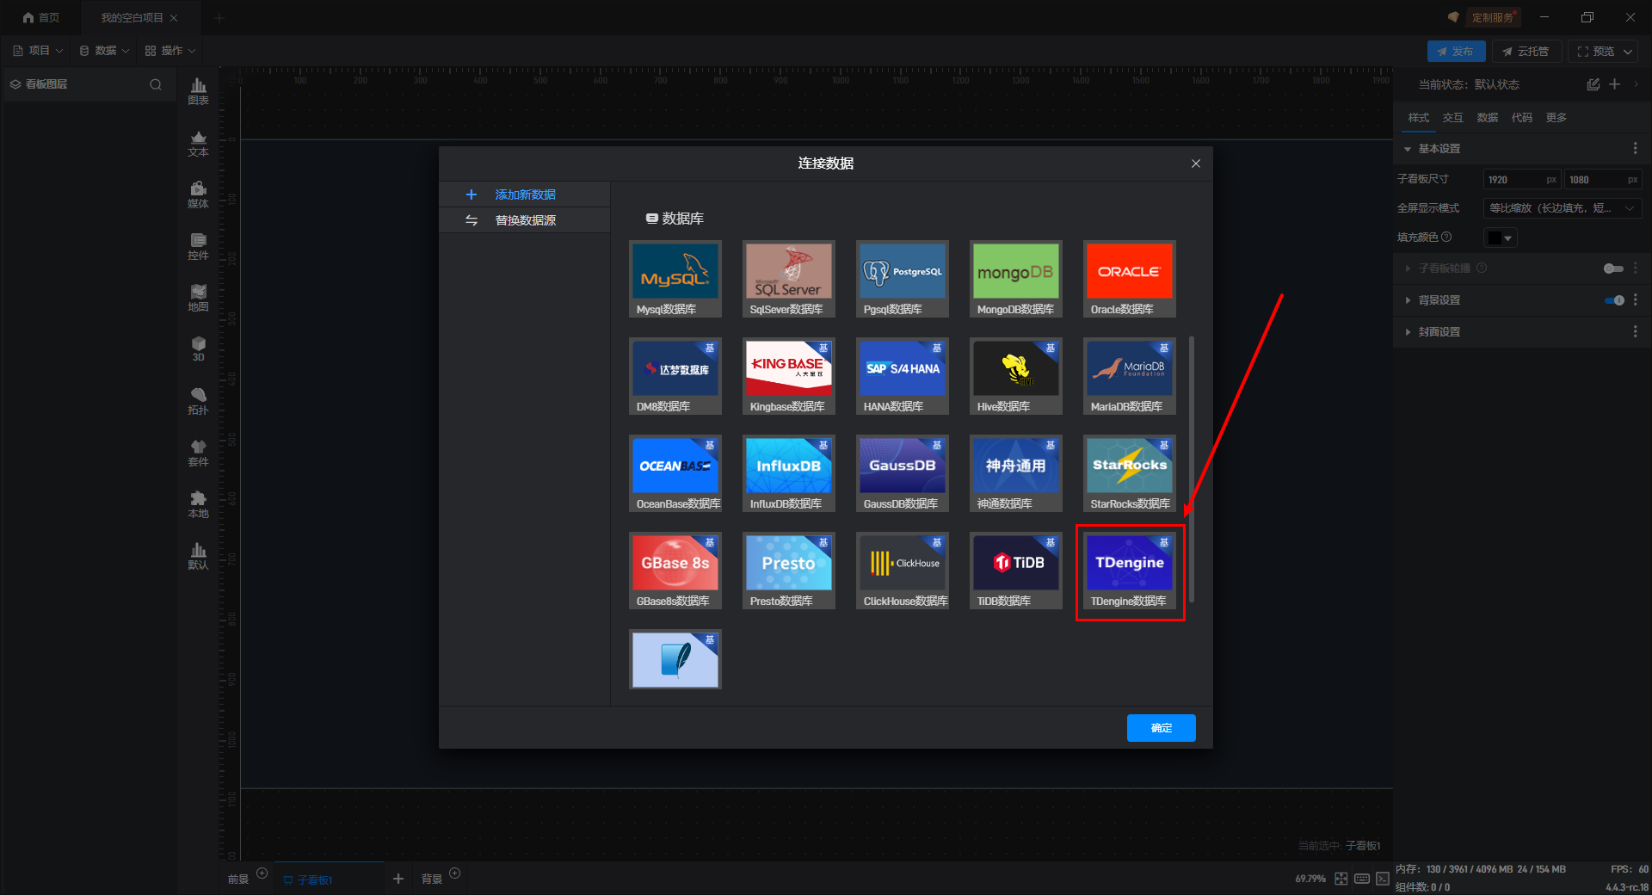Switch to the 交互 interaction tab
The height and width of the screenshot is (895, 1652).
pos(1453,118)
